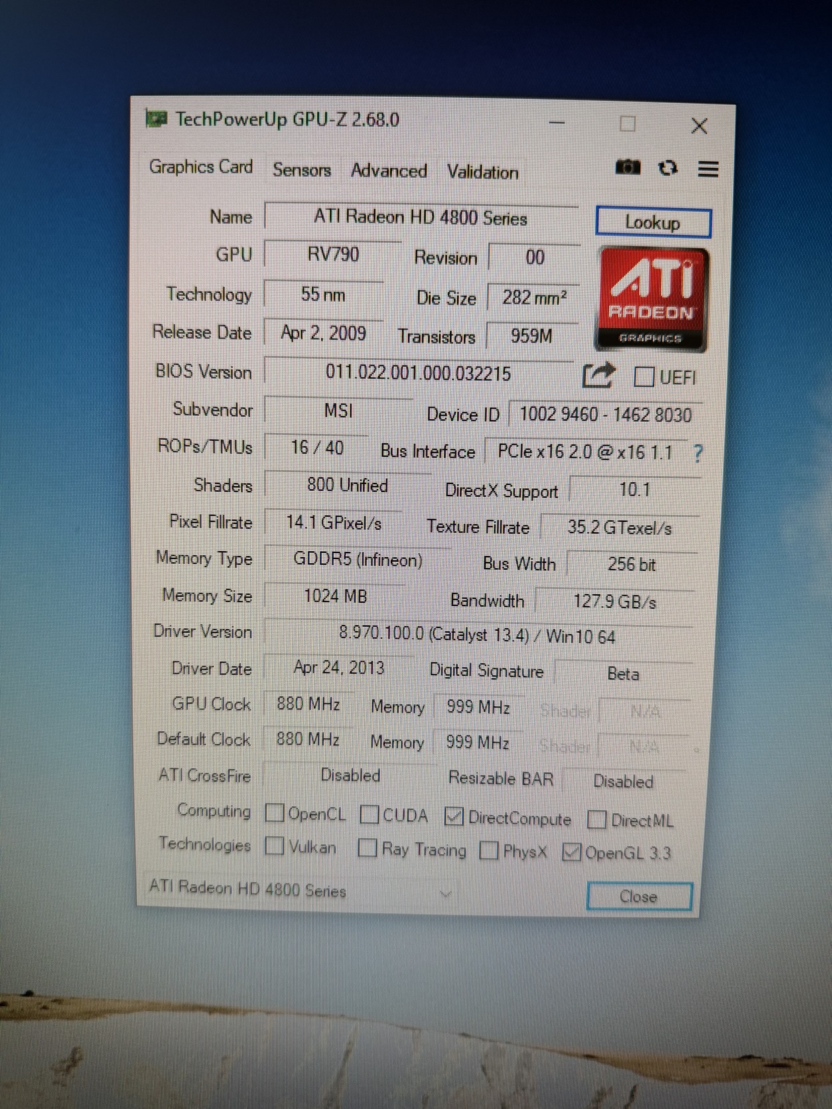Viewport: 832px width, 1109px height.
Task: Click the Resizable BAR field Disabled
Action: click(624, 781)
